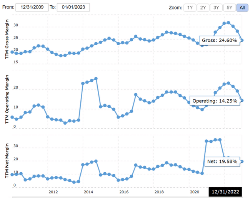The height and width of the screenshot is (198, 250).
Task: Select the 2Y zoom range
Action: (x=203, y=8)
